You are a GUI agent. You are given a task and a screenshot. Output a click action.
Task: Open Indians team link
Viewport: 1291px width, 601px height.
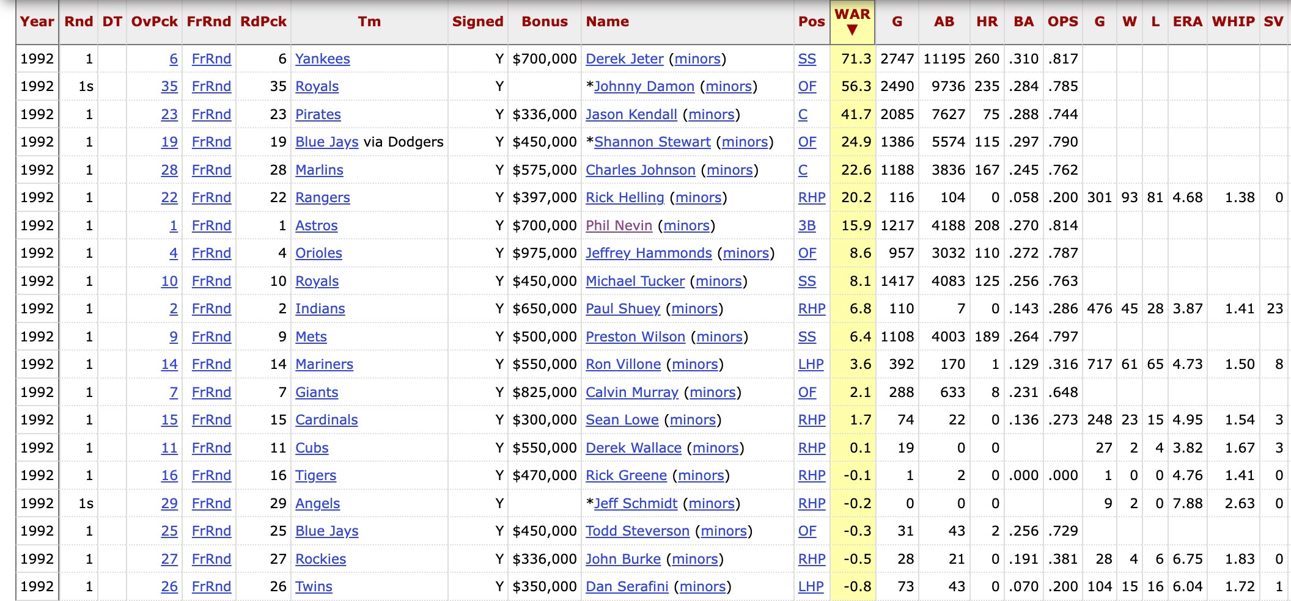[x=320, y=309]
